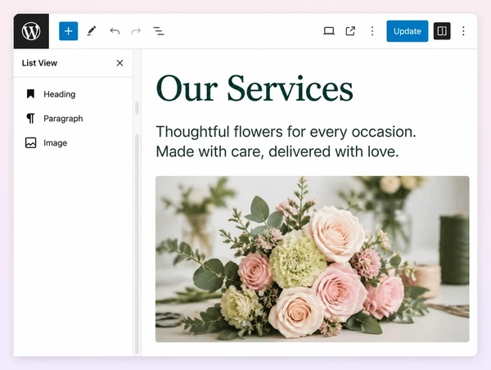Click the Paragraph pilcrow icon
491x370 pixels.
(x=30, y=119)
